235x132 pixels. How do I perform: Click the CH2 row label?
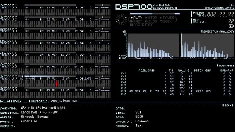coord(123,76)
